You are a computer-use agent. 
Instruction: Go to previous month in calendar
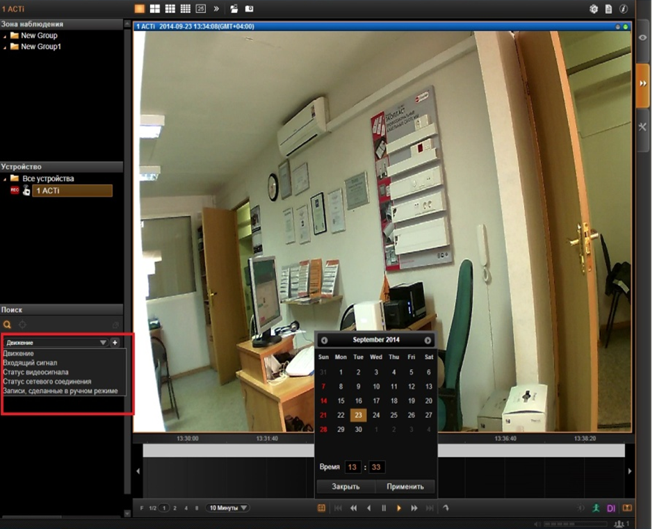[x=324, y=340]
